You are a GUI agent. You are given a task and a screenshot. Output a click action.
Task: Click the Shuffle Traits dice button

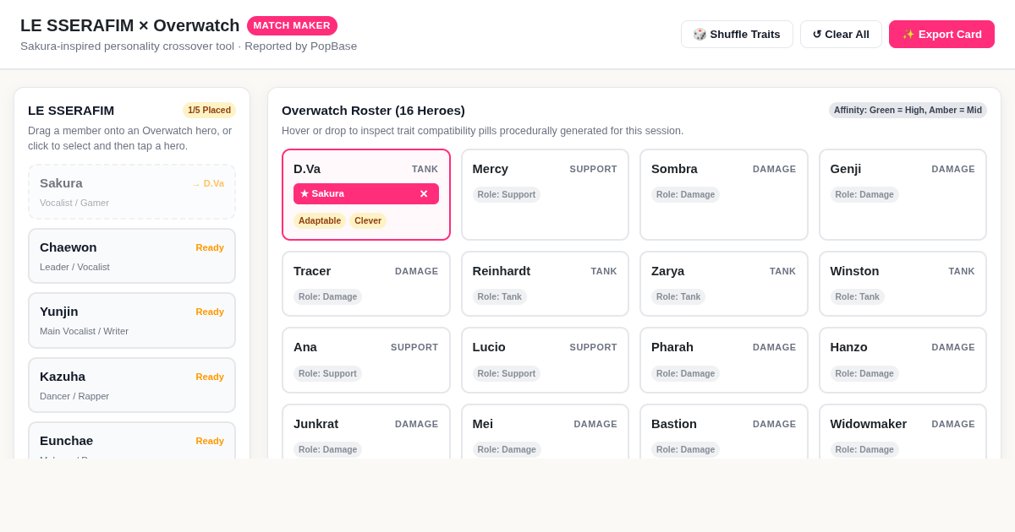point(737,34)
